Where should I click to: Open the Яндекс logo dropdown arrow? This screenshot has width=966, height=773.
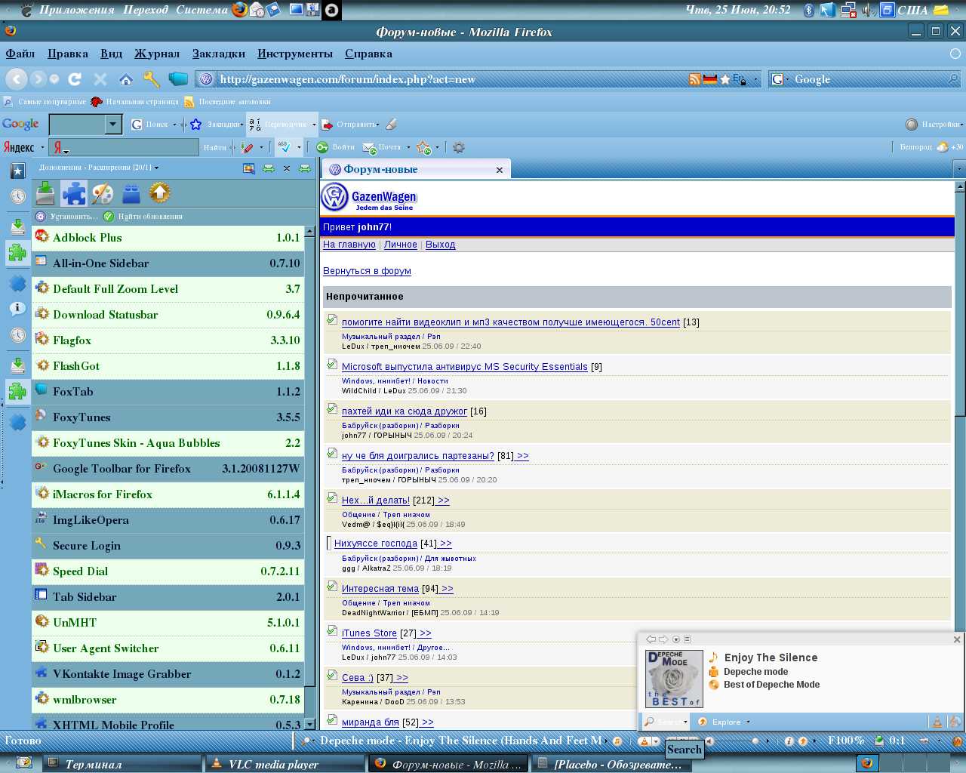(x=42, y=147)
